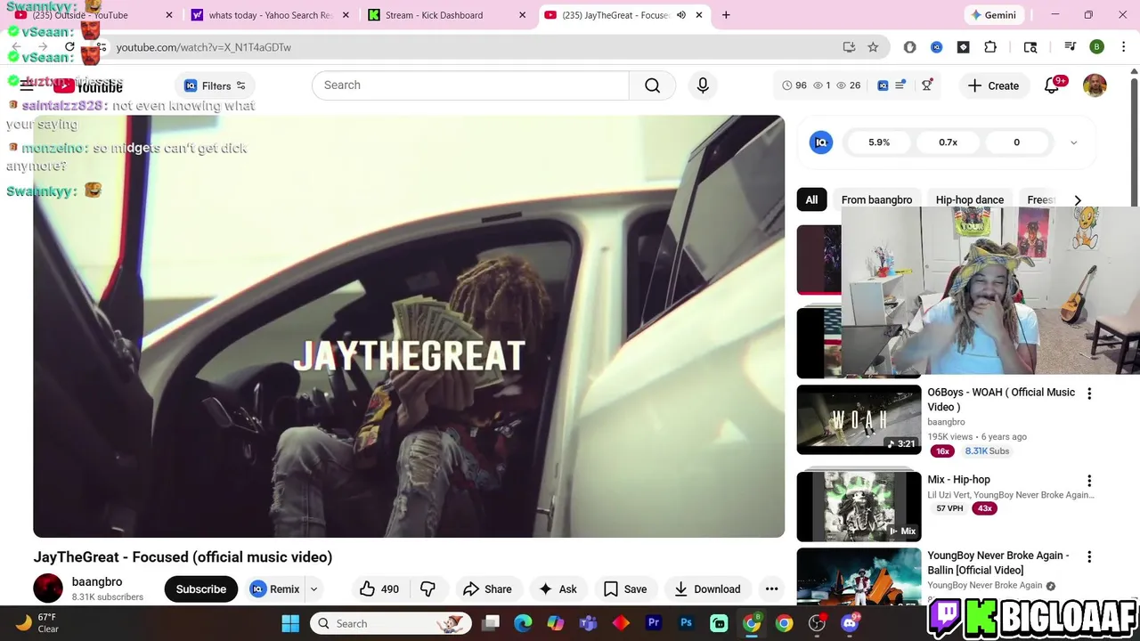Image resolution: width=1140 pixels, height=641 pixels.
Task: Open Adobe Premiere Pro from taskbar
Action: [x=654, y=623]
